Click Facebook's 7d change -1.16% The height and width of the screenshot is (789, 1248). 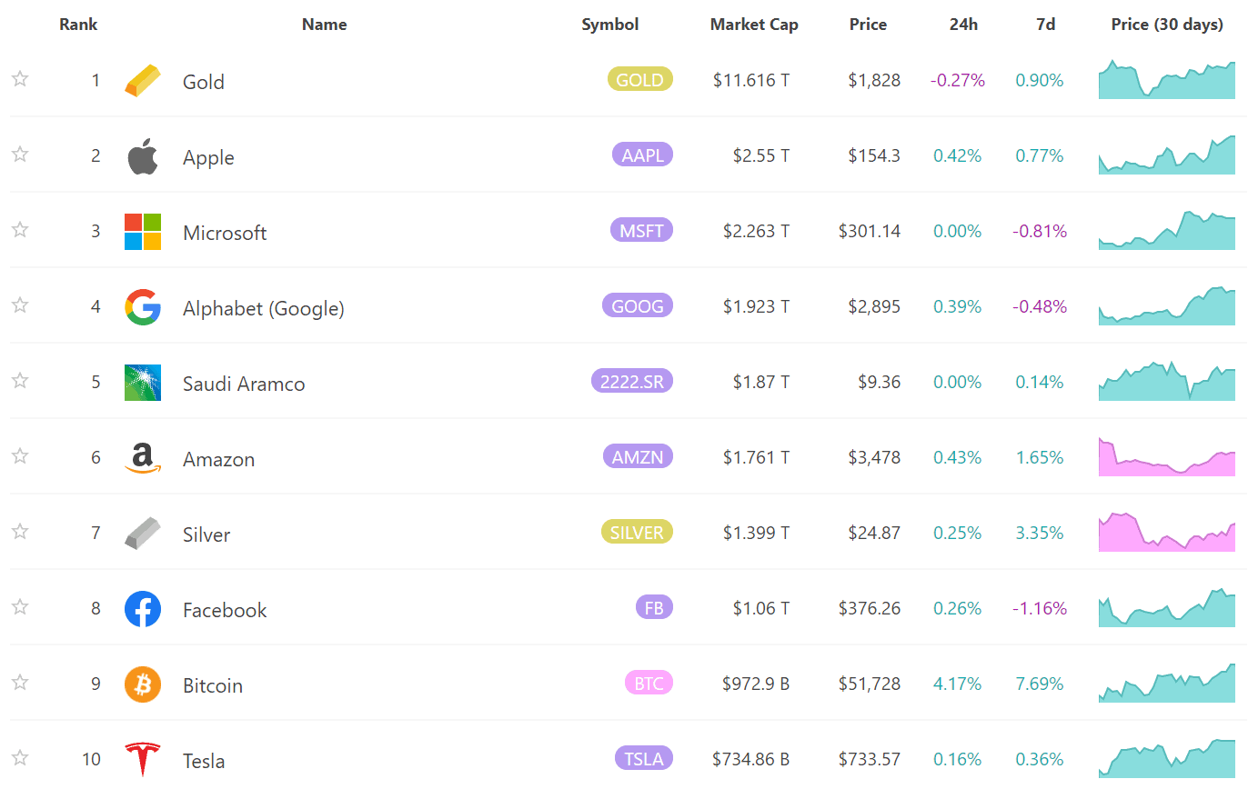(x=1040, y=608)
